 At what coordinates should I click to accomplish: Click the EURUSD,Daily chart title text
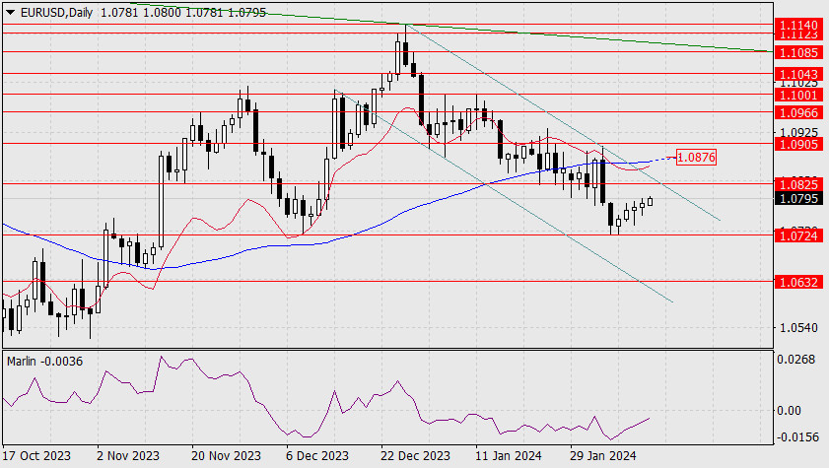pyautogui.click(x=56, y=12)
